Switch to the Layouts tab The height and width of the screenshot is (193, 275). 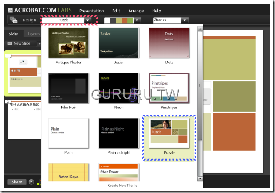(x=34, y=34)
